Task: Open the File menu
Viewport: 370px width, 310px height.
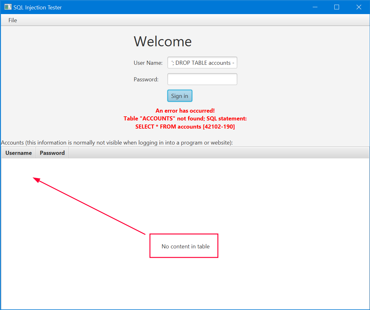Action: coord(13,20)
